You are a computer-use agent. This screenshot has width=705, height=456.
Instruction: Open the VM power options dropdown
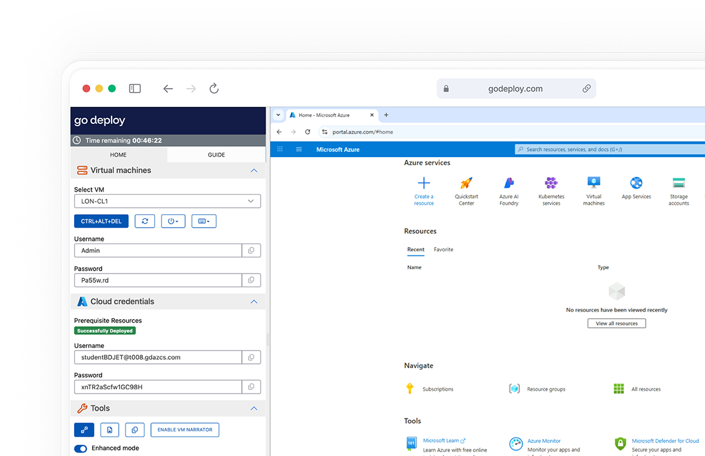pos(173,221)
